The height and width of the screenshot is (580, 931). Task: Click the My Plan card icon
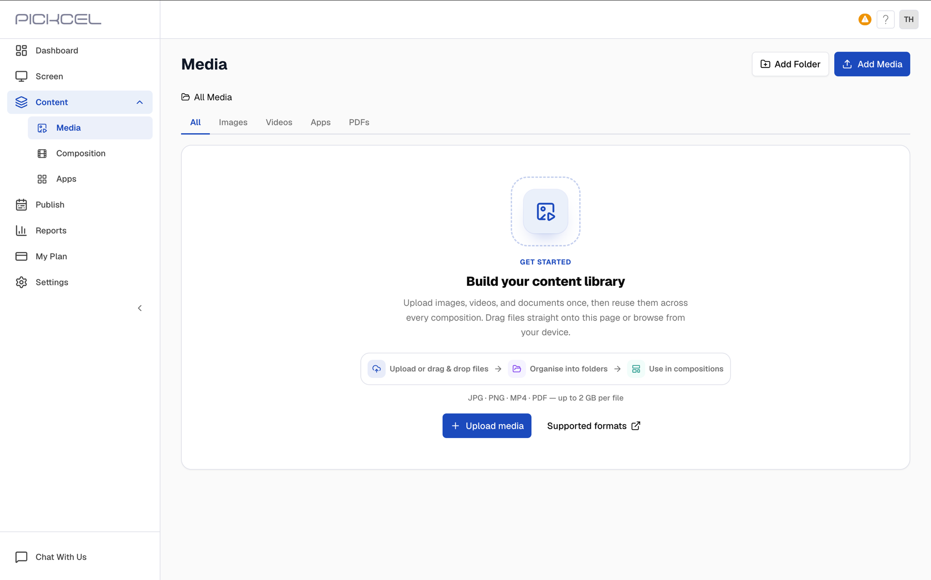(x=21, y=256)
